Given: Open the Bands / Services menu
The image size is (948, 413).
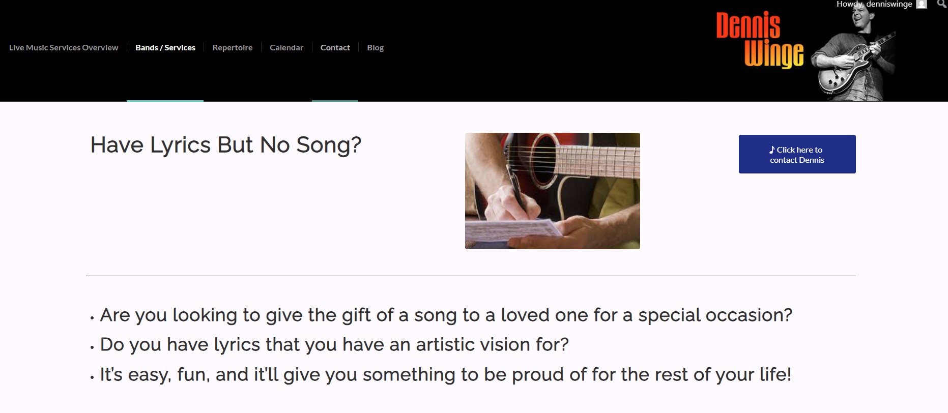Looking at the screenshot, I should click(x=165, y=47).
